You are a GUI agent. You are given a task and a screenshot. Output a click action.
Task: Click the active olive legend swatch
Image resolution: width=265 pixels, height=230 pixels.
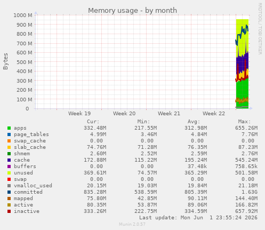point(9,205)
